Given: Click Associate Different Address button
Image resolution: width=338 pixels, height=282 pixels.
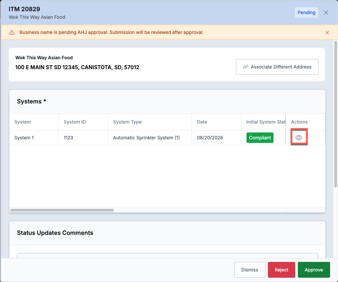Looking at the screenshot, I should [x=277, y=67].
